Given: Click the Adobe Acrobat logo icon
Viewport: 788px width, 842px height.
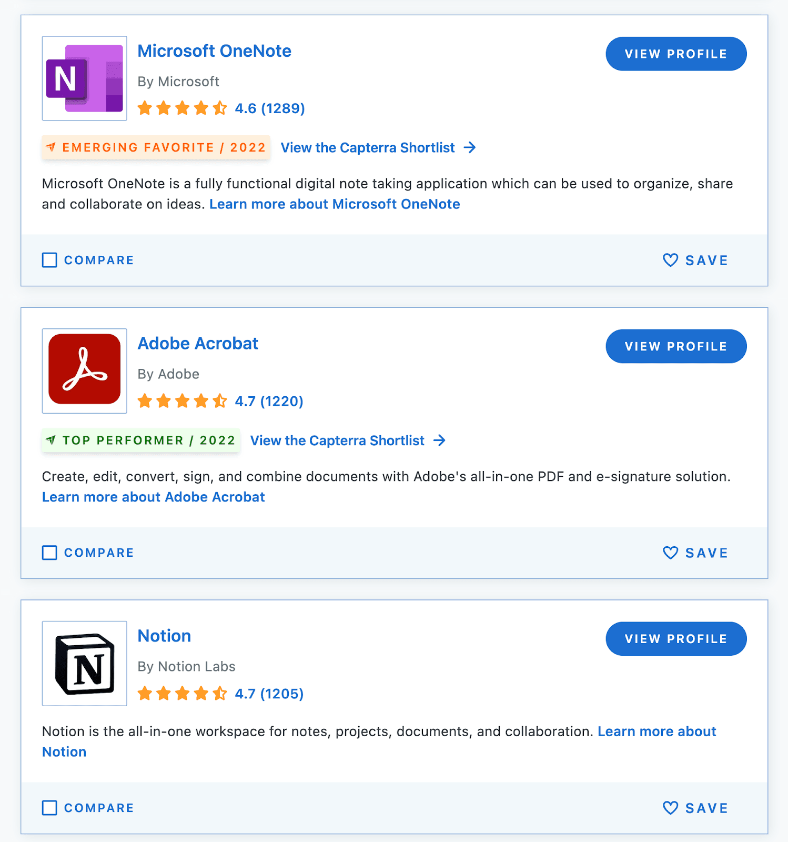Looking at the screenshot, I should (84, 371).
